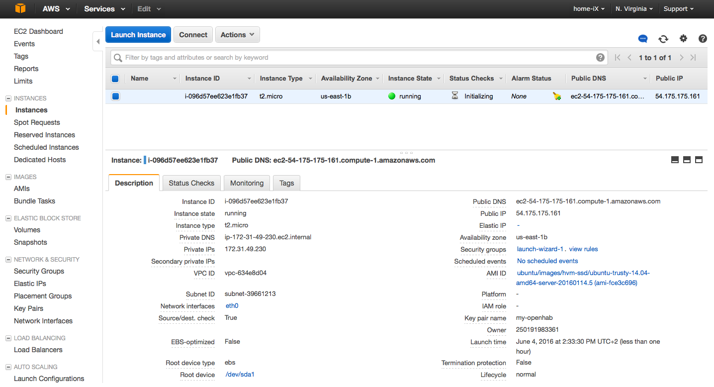Viewport: 714px width, 387px height.
Task: Open Spot Requests in sidebar
Action: 37,122
